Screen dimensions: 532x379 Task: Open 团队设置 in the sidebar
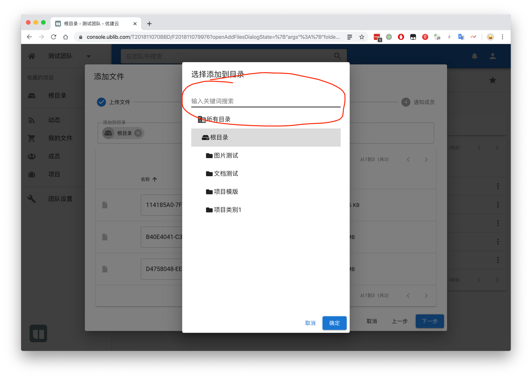(x=60, y=199)
